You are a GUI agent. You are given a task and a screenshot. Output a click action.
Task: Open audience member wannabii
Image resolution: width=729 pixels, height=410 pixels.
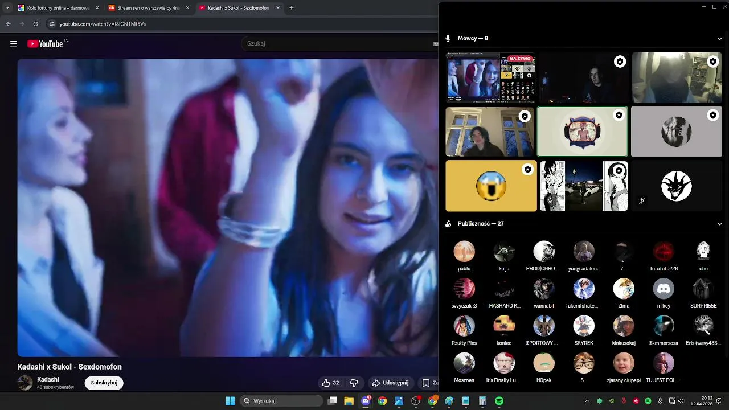[x=544, y=293]
